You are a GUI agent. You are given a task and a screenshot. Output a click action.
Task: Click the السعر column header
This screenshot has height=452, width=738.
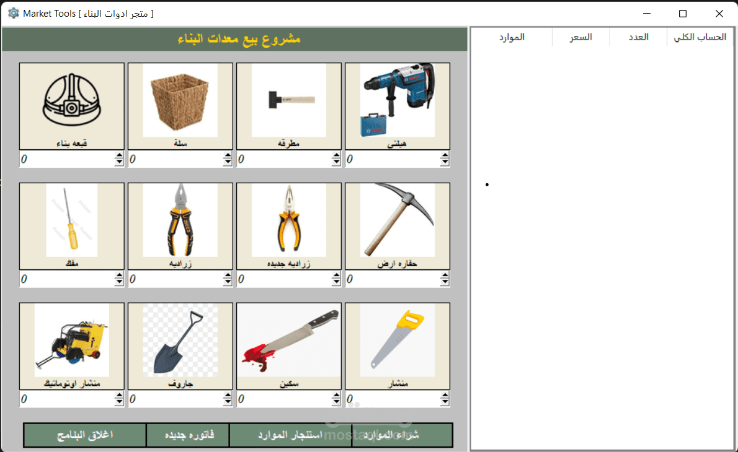580,37
